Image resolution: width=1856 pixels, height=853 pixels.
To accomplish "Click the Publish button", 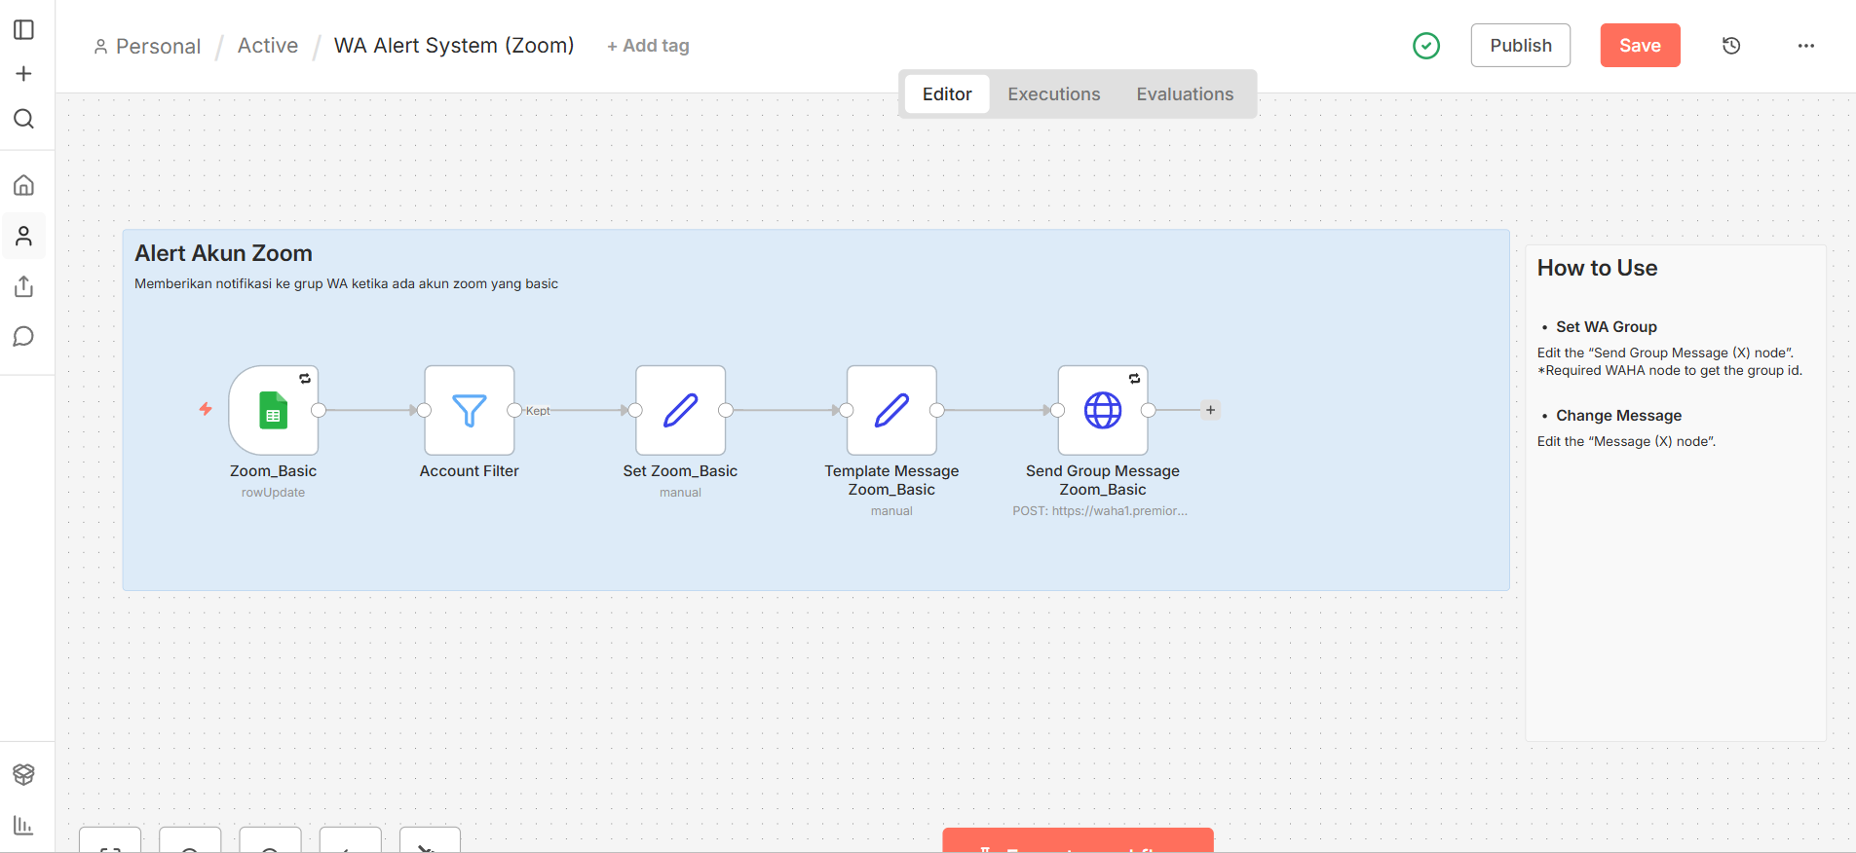I will 1520,46.
